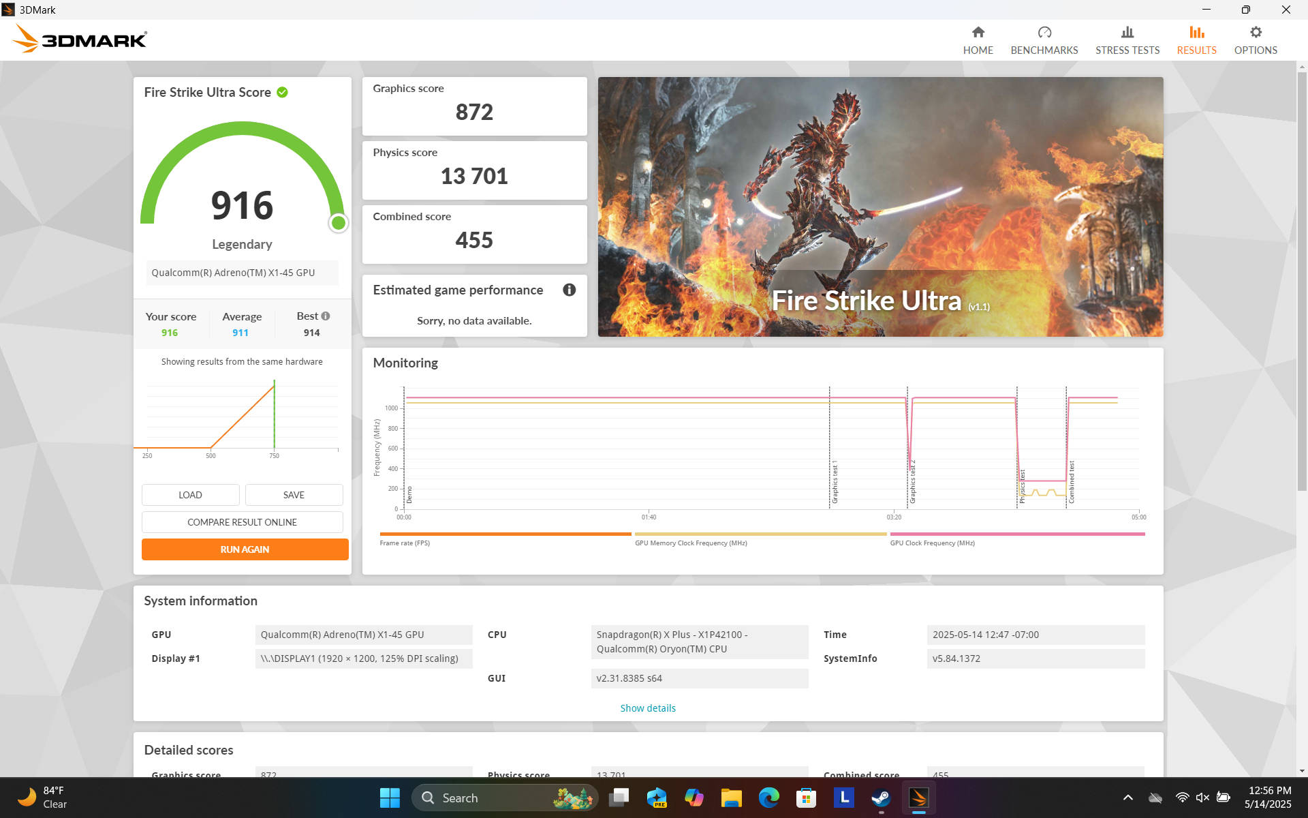
Task: Click the estimated game performance info icon
Action: 569,290
